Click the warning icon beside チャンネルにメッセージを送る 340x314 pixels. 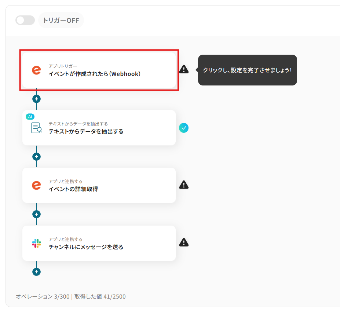click(184, 242)
